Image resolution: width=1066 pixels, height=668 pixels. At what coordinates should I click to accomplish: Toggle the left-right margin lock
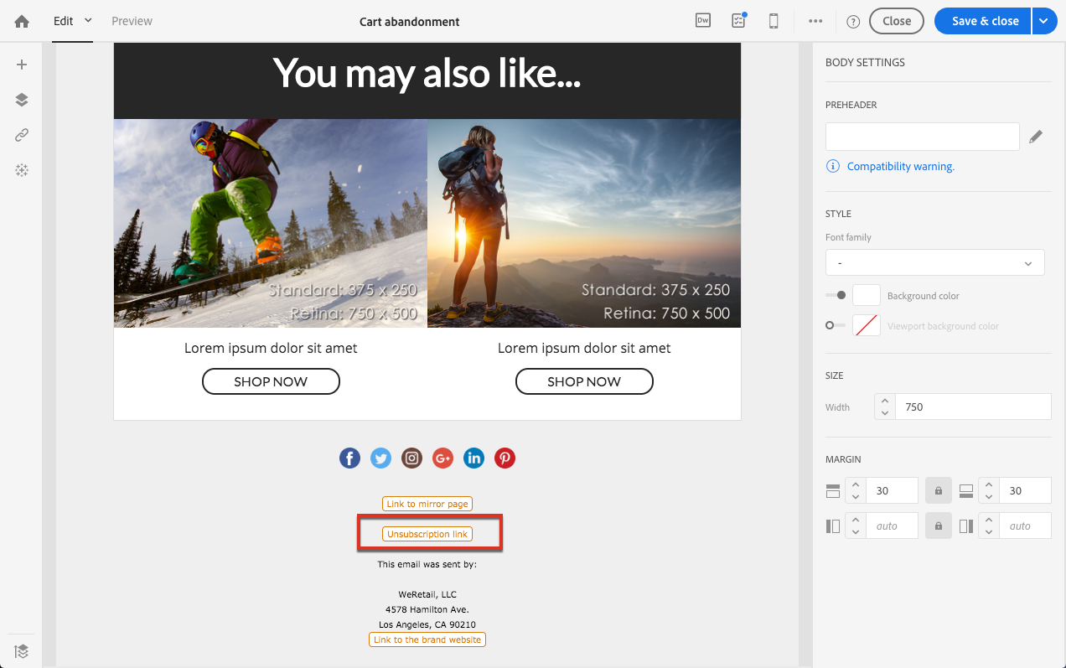click(938, 526)
